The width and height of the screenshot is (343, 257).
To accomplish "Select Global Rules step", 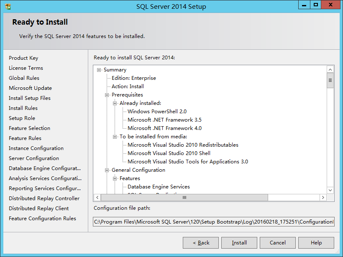I will click(24, 78).
